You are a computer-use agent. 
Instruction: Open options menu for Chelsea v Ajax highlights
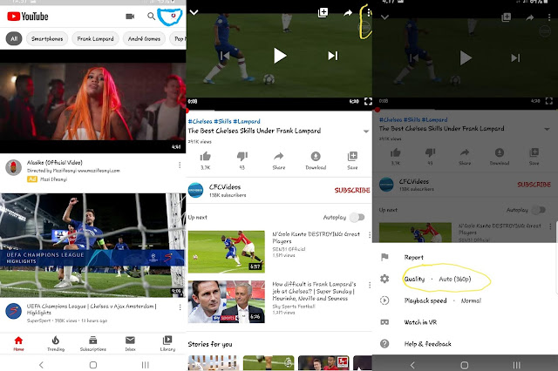click(x=180, y=307)
